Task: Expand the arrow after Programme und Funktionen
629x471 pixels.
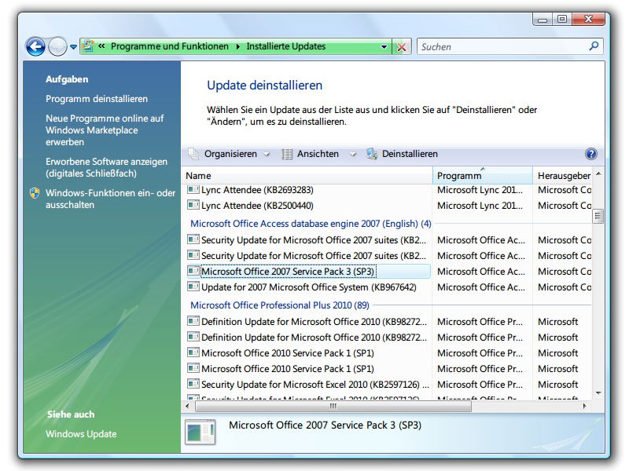Action: click(x=238, y=47)
